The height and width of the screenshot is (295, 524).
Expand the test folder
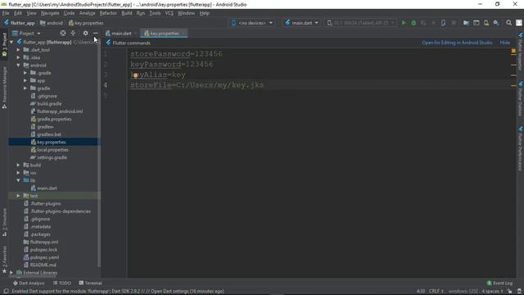(x=18, y=196)
